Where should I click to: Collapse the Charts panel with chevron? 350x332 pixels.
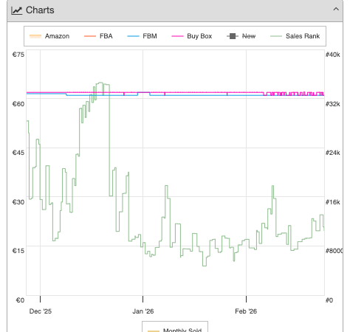[336, 10]
